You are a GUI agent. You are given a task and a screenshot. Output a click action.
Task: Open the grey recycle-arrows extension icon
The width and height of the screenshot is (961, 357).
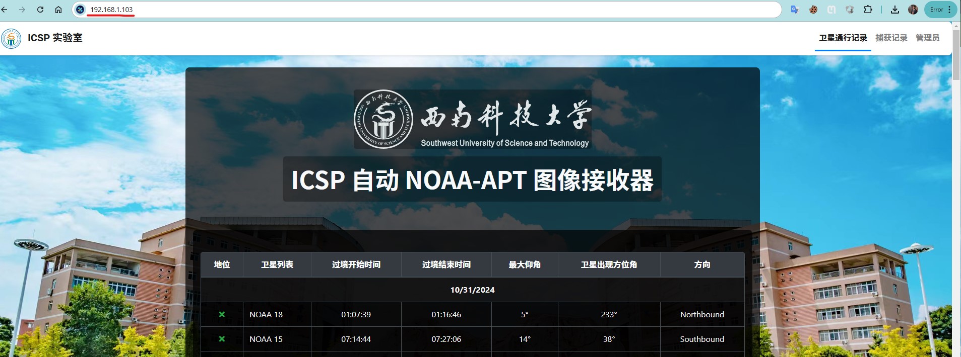(x=850, y=10)
